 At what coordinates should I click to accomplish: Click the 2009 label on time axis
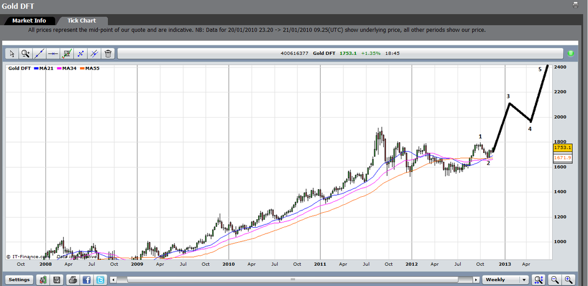click(x=137, y=264)
